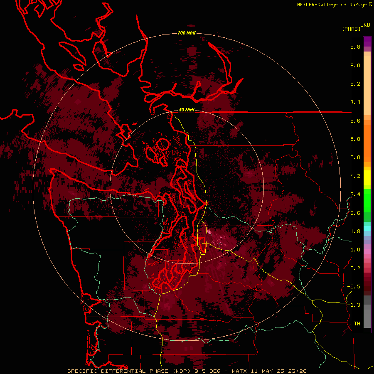Pick the cyan color scale segment

click(367, 229)
